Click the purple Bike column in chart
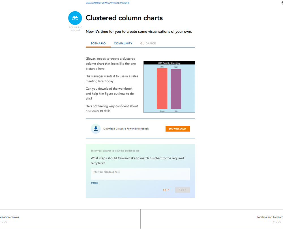The width and height of the screenshot is (283, 229). (176, 89)
